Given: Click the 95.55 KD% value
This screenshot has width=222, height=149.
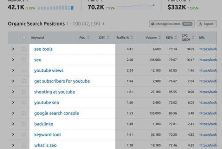Looking at the screenshot, I should 173,92.
